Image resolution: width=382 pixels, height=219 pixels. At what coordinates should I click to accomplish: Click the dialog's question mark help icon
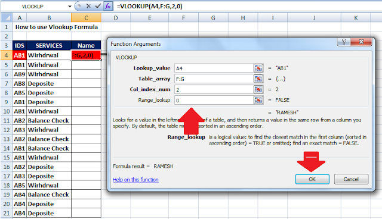[344, 42]
